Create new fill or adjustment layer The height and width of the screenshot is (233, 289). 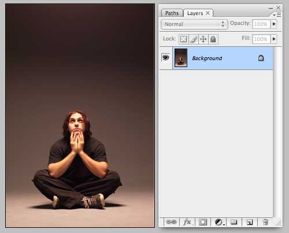(218, 222)
